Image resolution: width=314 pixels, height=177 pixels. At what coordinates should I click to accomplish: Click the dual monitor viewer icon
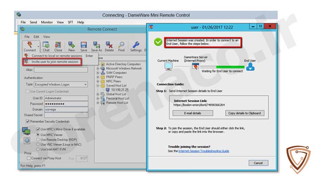26,131
